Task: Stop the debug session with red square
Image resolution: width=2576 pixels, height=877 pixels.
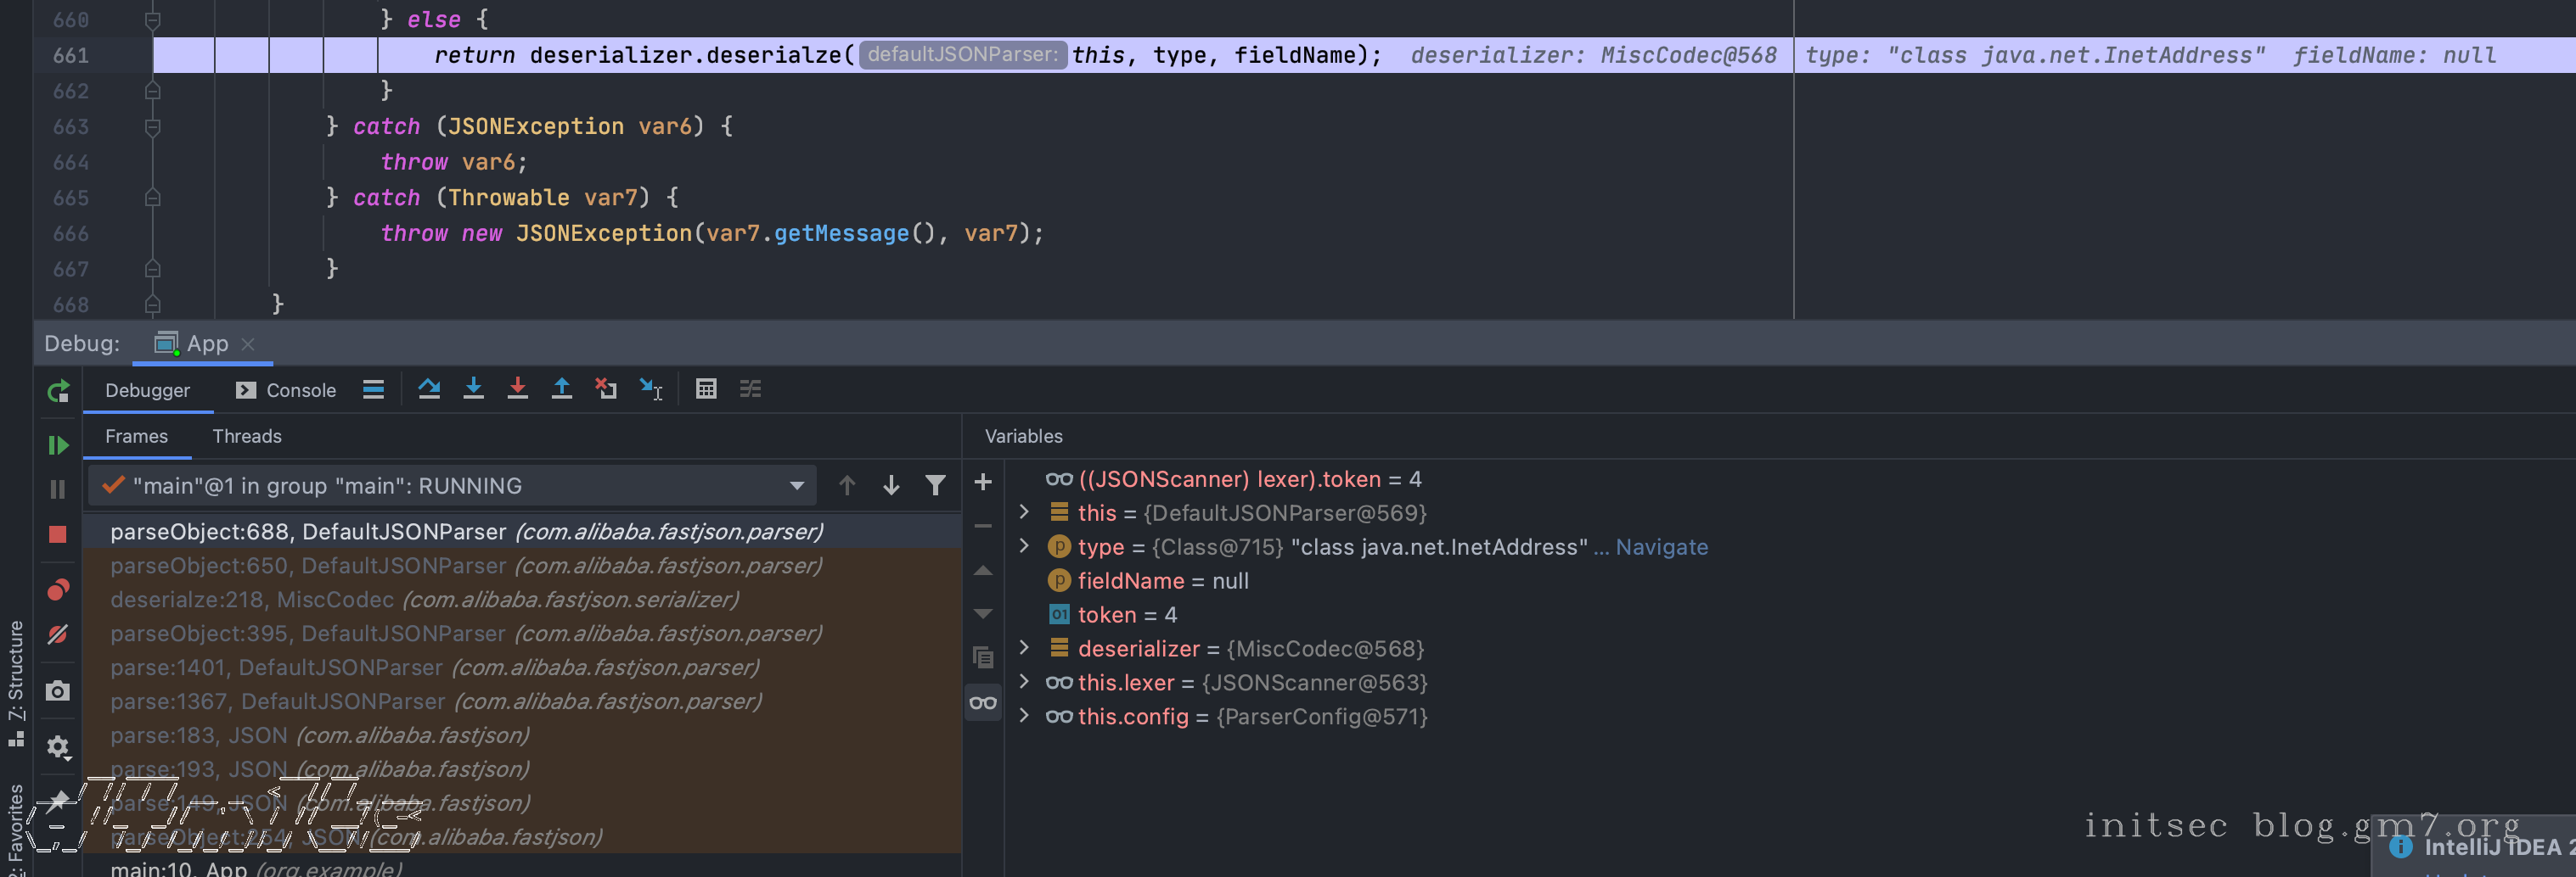Action: [x=58, y=534]
